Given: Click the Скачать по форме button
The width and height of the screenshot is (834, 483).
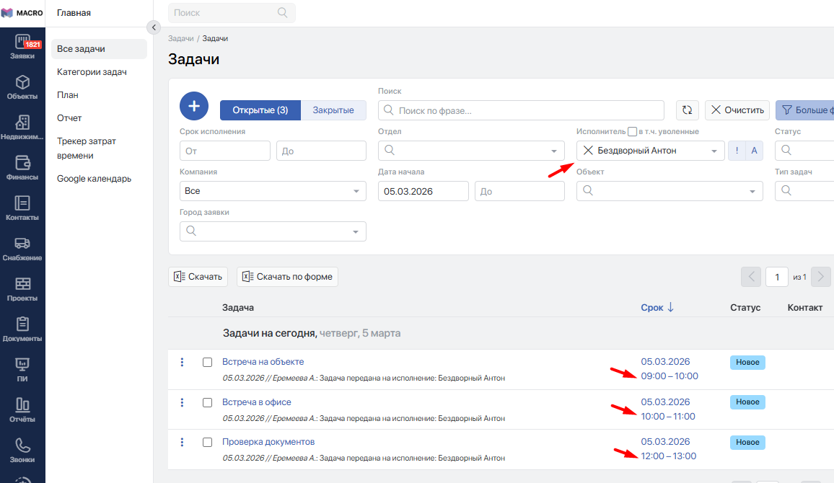Looking at the screenshot, I should click(287, 277).
